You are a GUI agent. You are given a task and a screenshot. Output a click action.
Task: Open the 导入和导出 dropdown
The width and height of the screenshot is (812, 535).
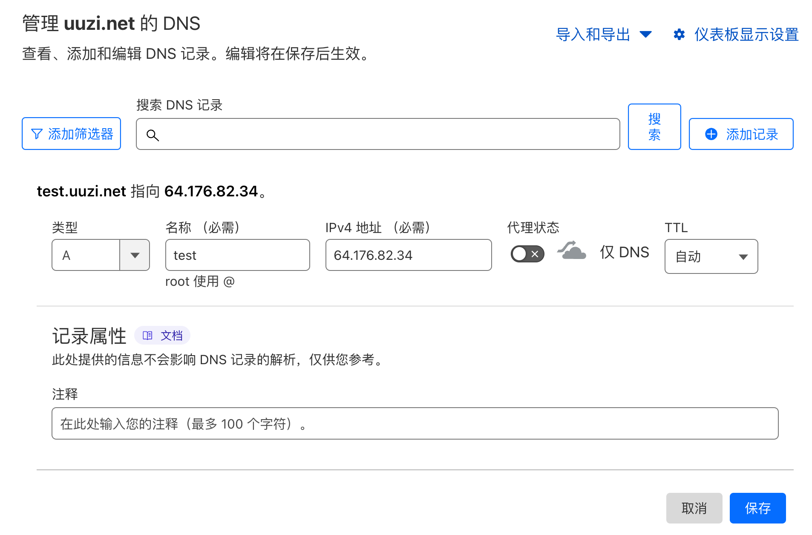click(x=604, y=35)
